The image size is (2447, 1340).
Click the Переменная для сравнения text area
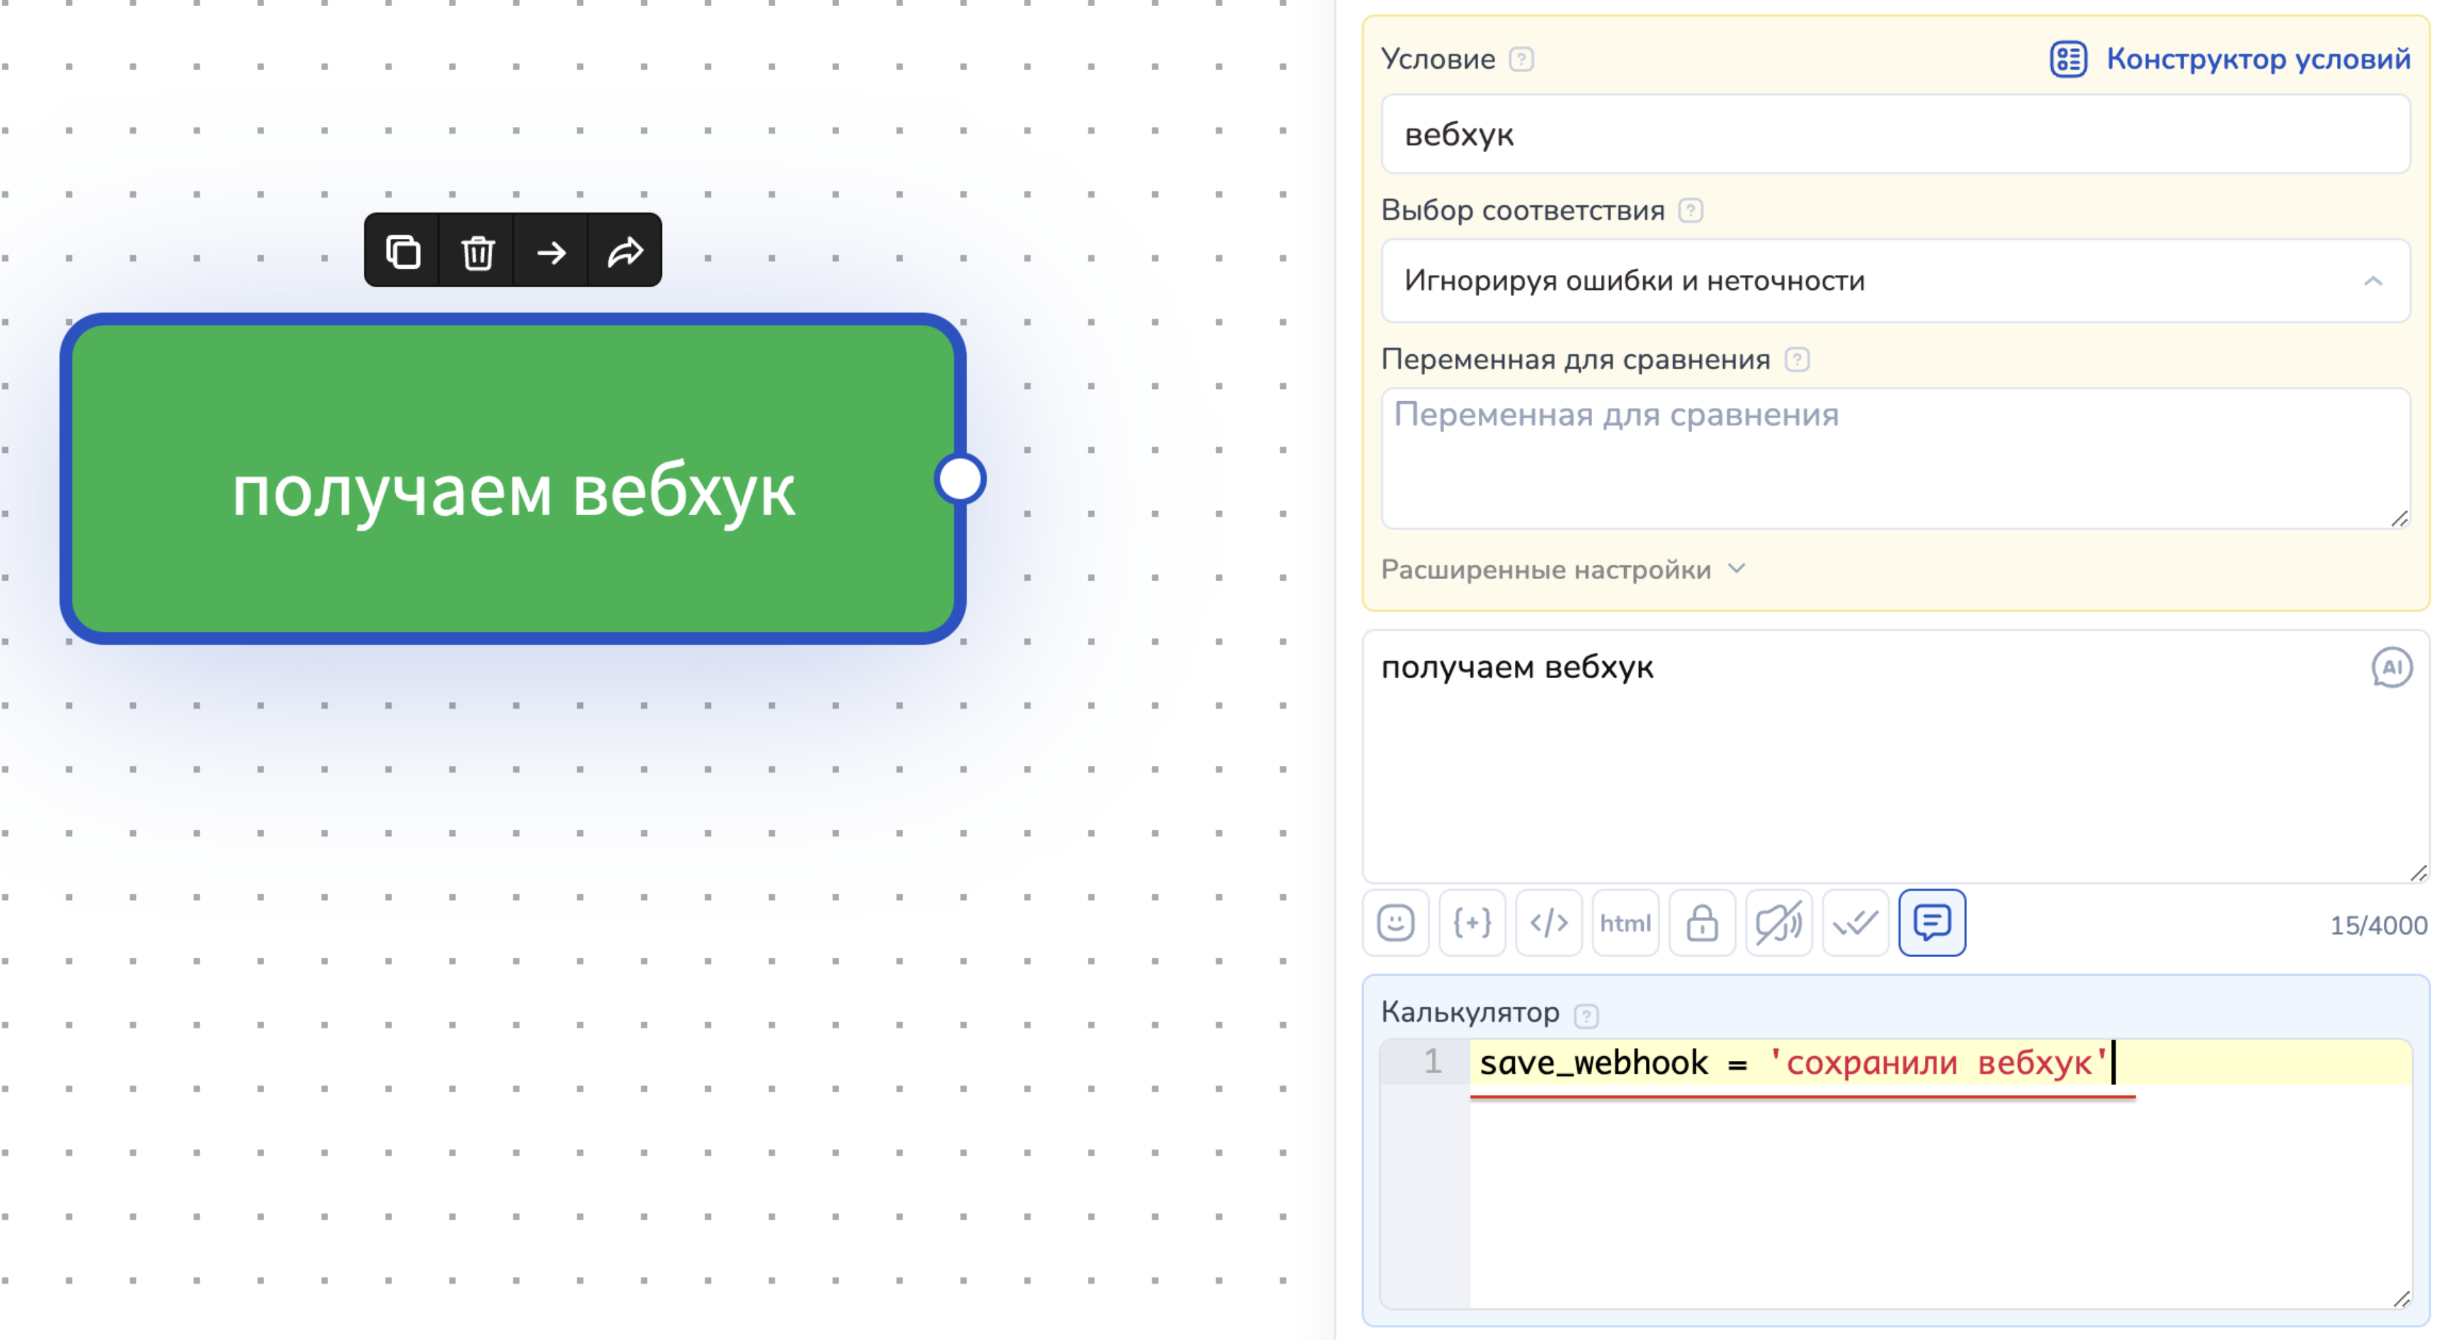1894,458
